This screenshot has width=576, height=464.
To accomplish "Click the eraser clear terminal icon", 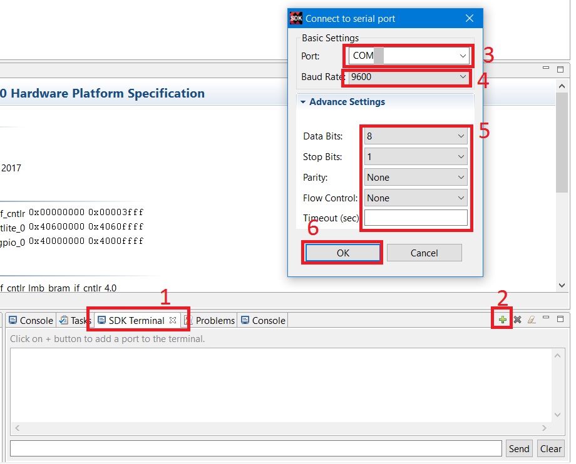I will pos(532,320).
